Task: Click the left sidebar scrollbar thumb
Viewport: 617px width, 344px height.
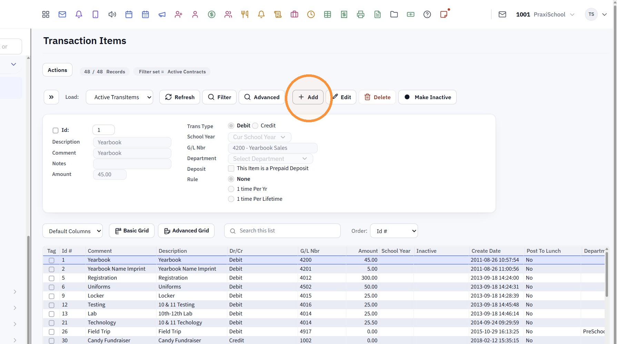Action: pos(28,289)
